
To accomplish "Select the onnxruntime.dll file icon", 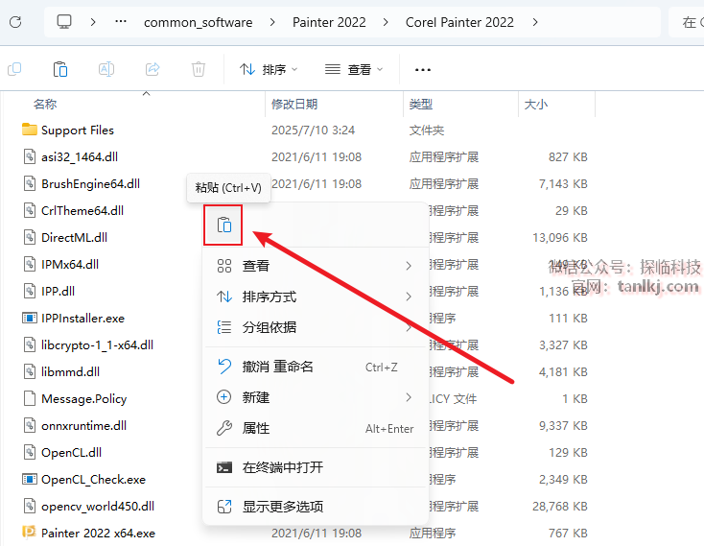I will click(30, 425).
